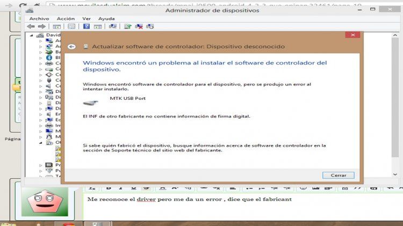Select the third unknown device with warning icon
Screen dimensions: 403x226
coord(59,159)
